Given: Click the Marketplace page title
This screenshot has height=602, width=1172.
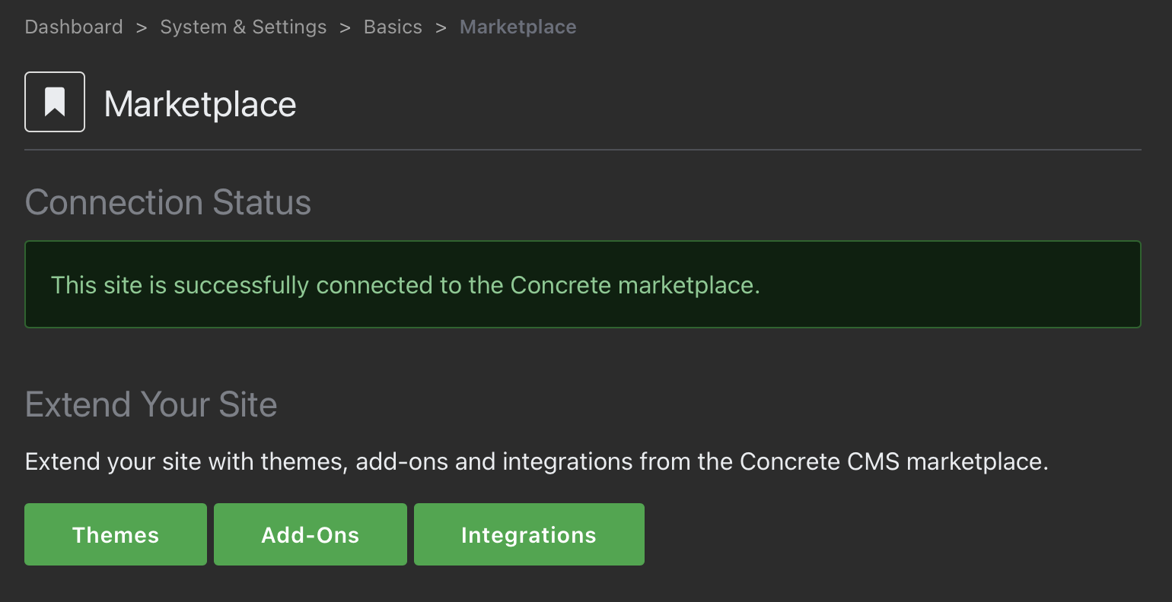Looking at the screenshot, I should [200, 104].
